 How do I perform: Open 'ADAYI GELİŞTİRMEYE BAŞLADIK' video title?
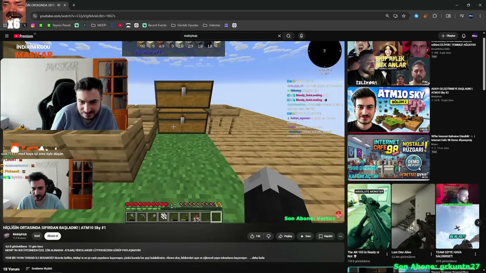point(452,91)
